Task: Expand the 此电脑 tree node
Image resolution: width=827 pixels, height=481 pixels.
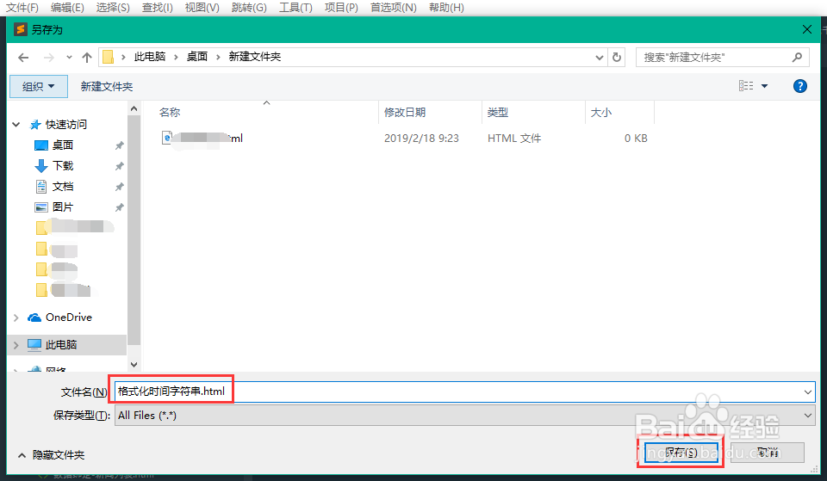Action: pos(16,345)
